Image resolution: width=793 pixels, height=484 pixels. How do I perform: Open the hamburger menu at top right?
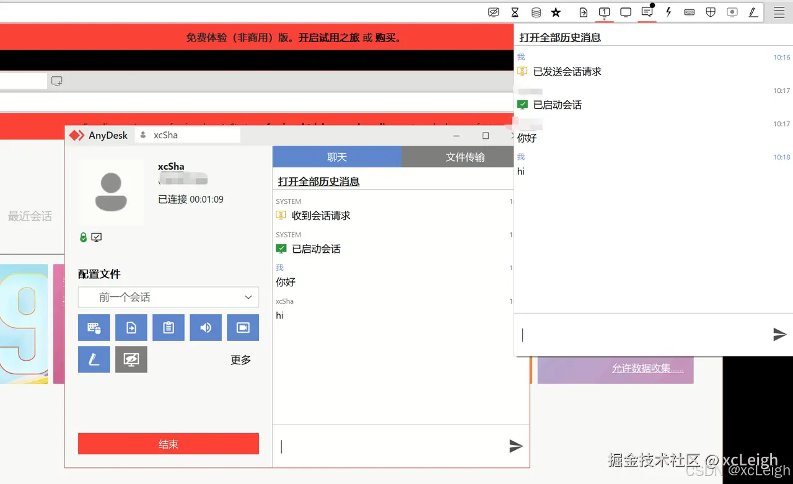779,12
